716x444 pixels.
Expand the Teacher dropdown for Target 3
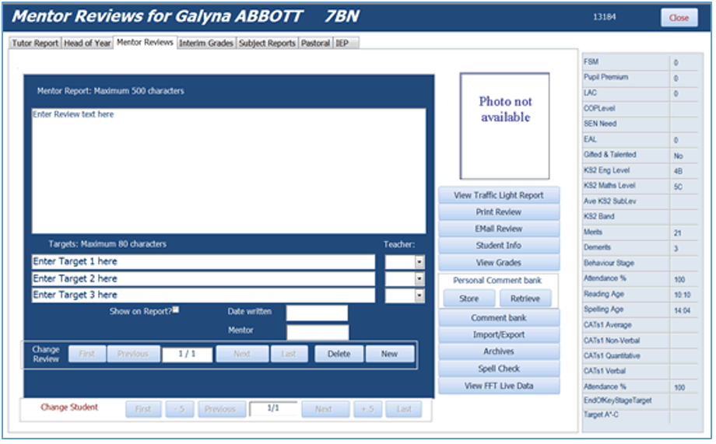point(419,295)
